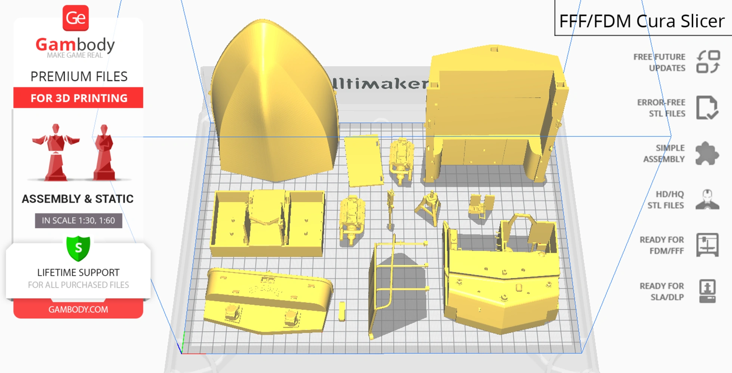Select the flat rectangular panel model

pyautogui.click(x=363, y=160)
